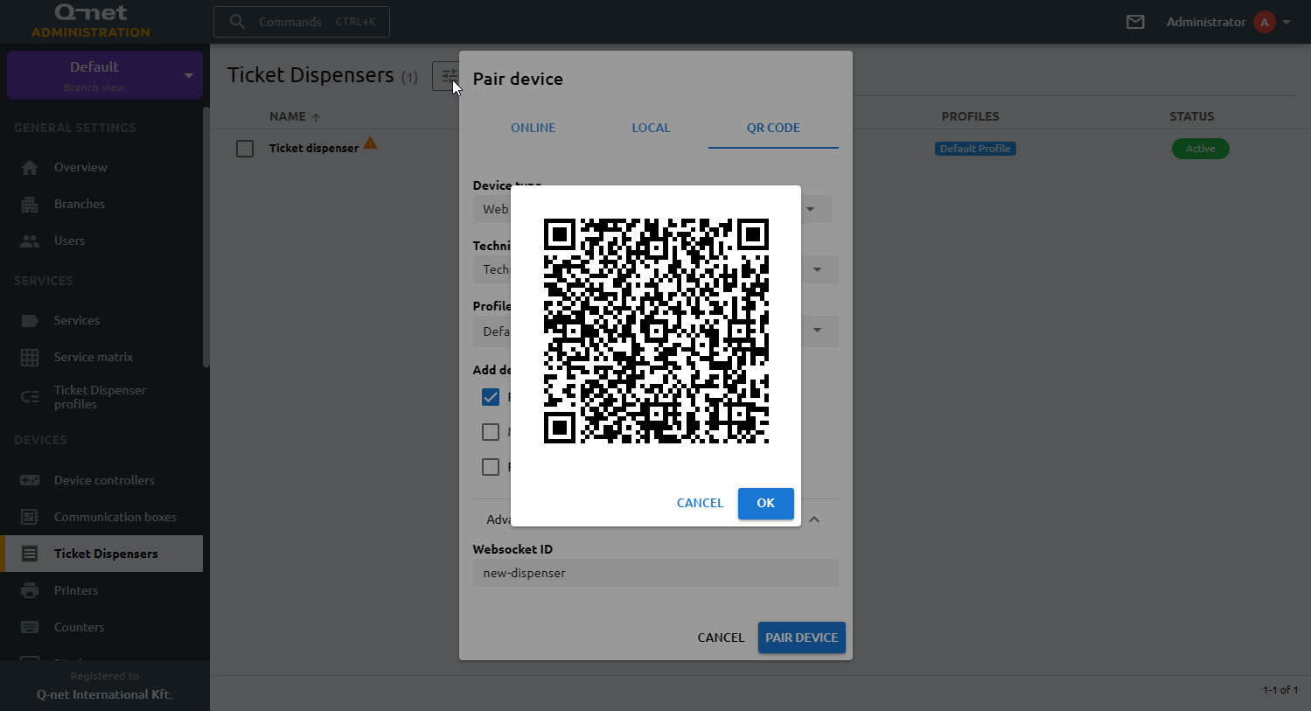
Task: Click the PROFILES column header
Action: point(970,116)
